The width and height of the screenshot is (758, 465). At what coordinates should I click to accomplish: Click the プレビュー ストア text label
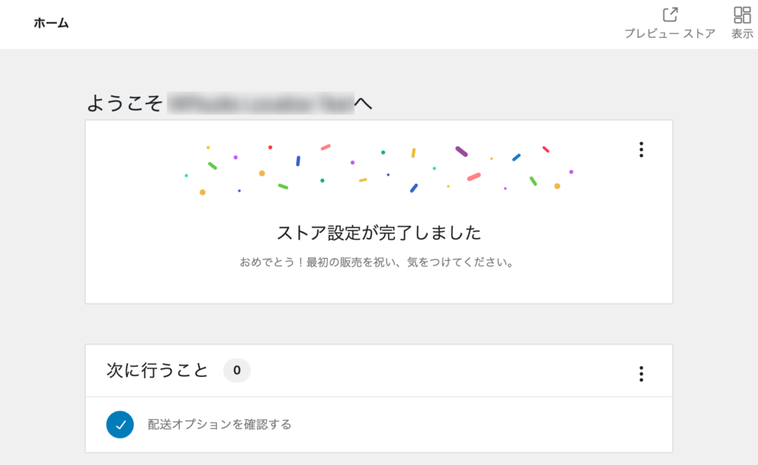coord(670,33)
